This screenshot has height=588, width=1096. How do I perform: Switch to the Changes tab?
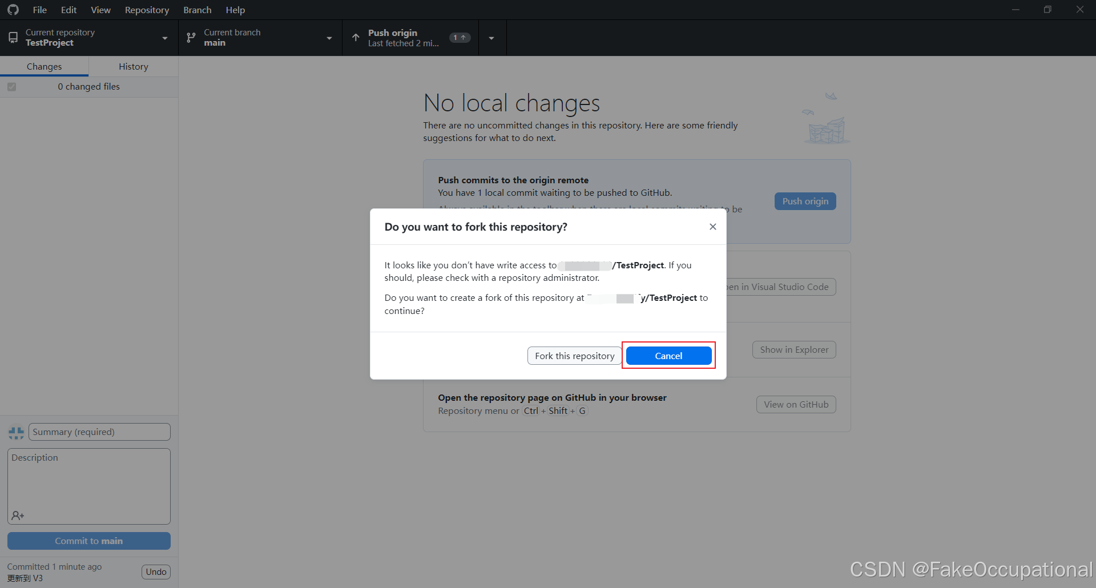pyautogui.click(x=44, y=66)
